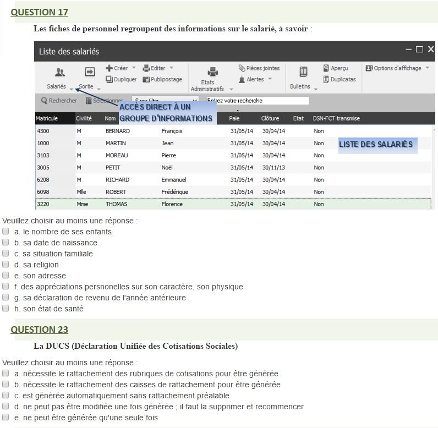The image size is (438, 428).
Task: Sort by DSN-FCT transmise column header
Action: coord(336,118)
